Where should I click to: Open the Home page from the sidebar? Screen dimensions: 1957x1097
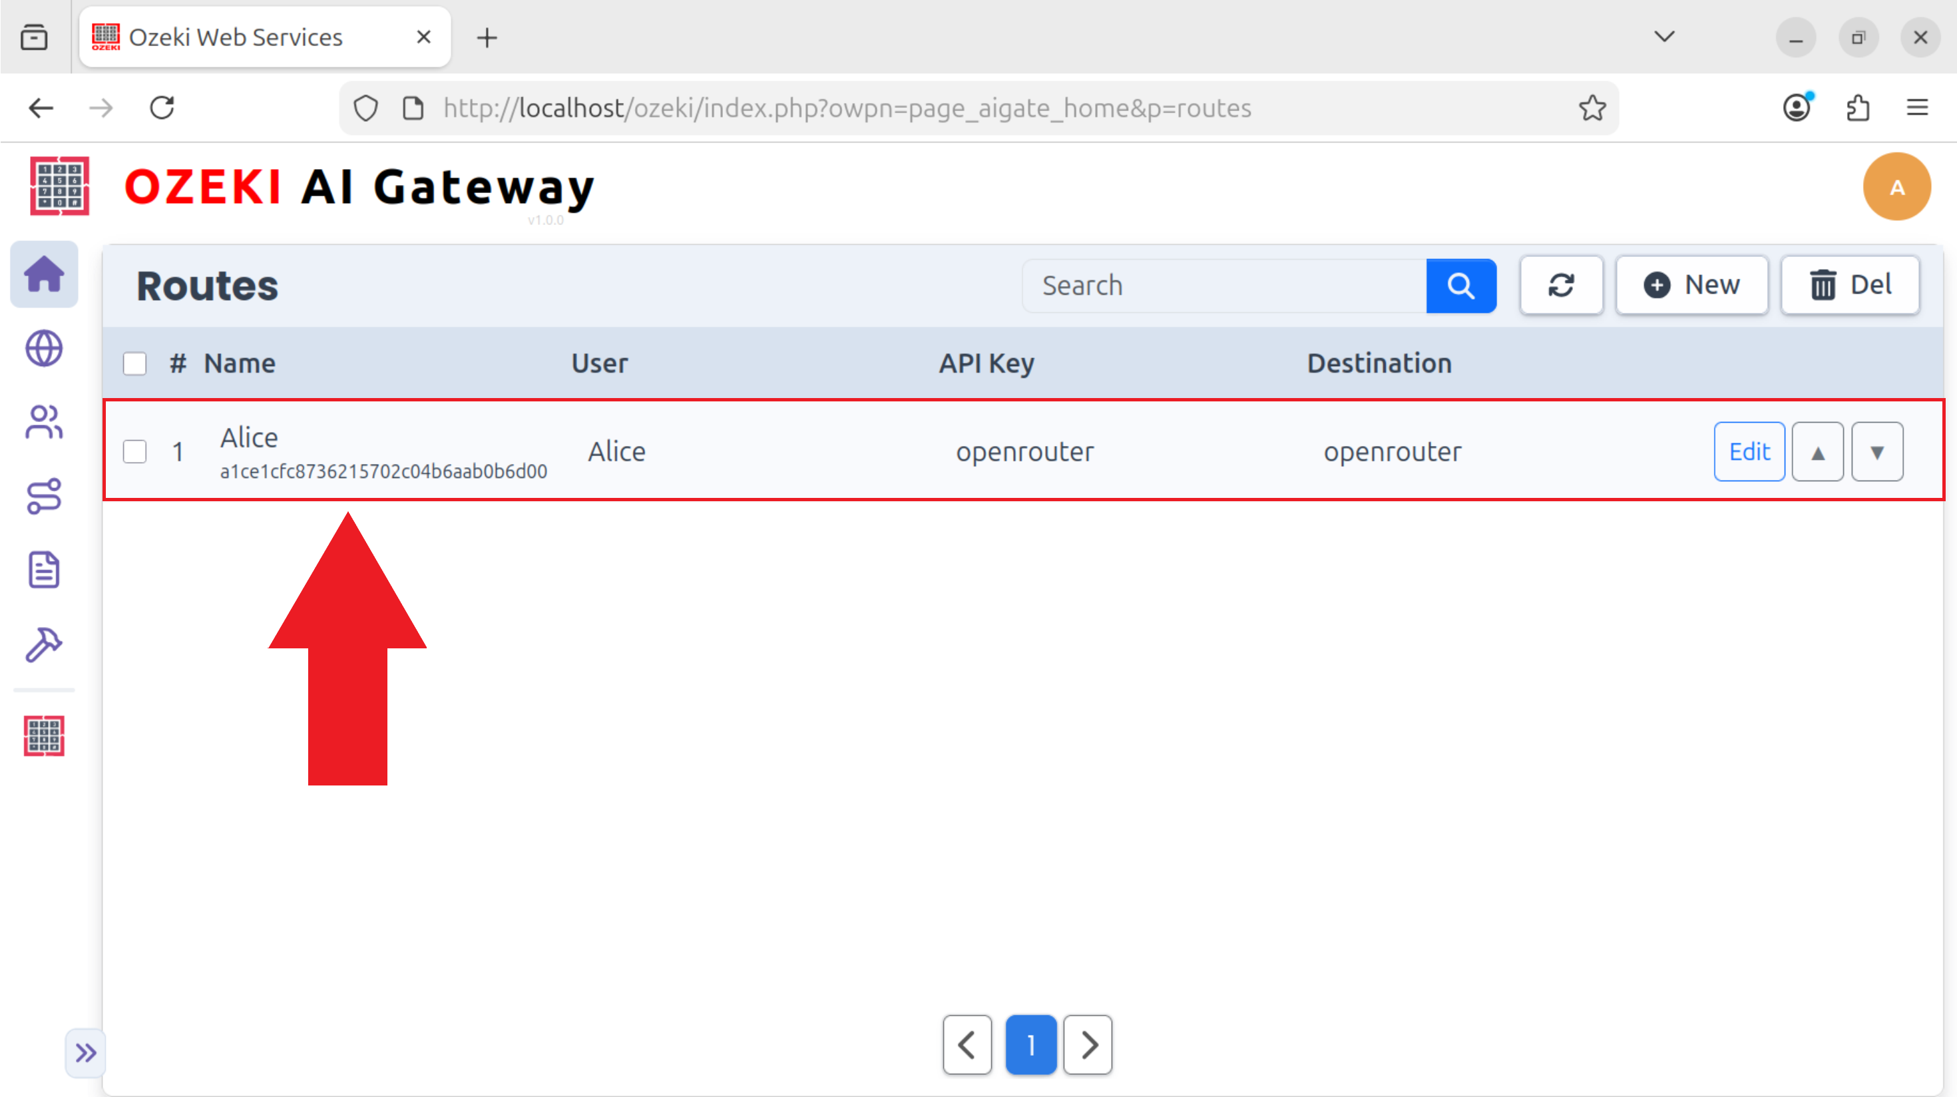[x=43, y=274]
